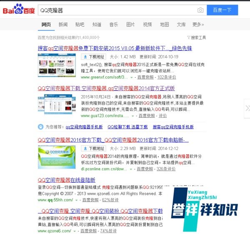Click the 百度一下 search button
This screenshot has height=237, width=250.
(222, 10)
